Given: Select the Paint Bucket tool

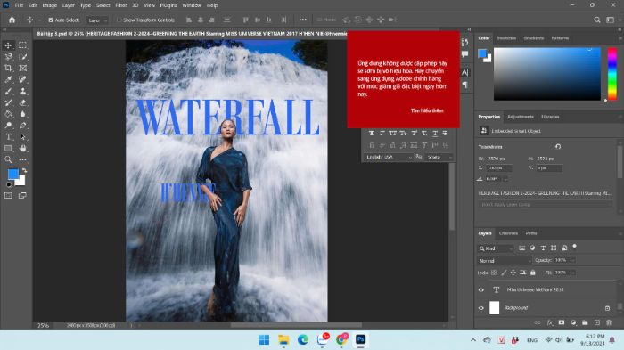Looking at the screenshot, I should [8, 114].
